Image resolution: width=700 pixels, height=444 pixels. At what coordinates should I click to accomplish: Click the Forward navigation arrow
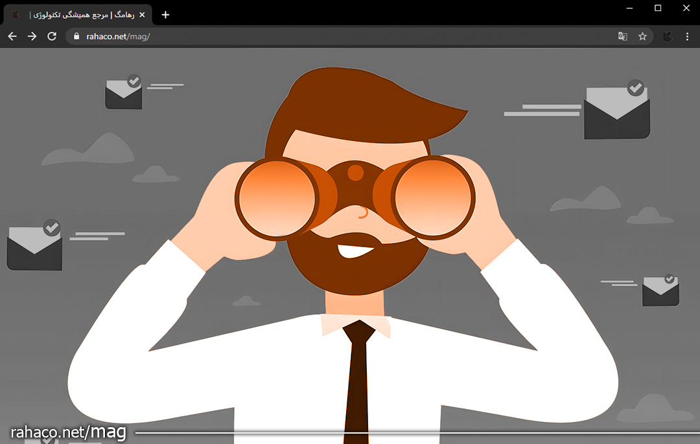(x=32, y=36)
